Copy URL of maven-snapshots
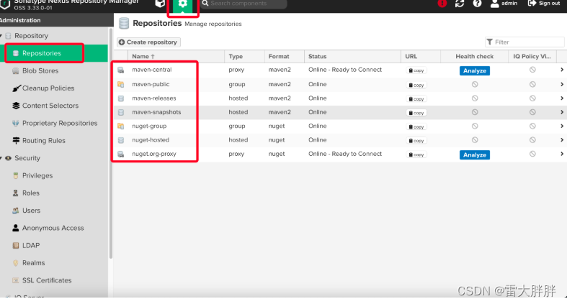This screenshot has height=304, width=567. point(416,113)
